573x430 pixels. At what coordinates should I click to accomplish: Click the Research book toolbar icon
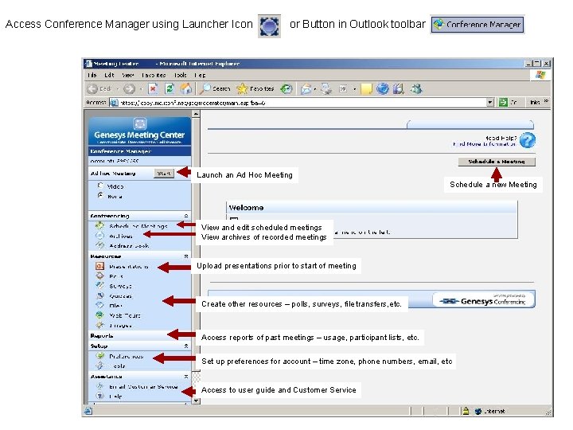[x=399, y=89]
